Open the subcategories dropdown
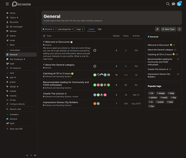186x158 pixels. [x=66, y=29]
